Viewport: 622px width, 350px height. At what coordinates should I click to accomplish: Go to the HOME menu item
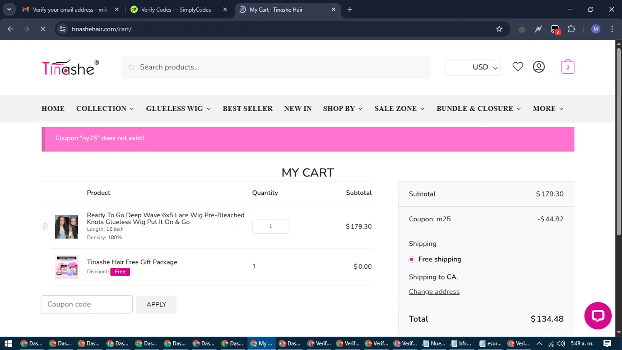click(x=53, y=108)
